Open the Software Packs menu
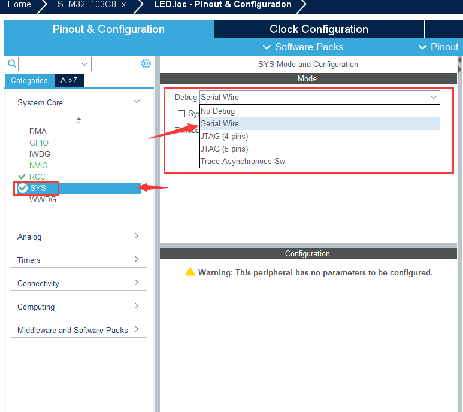Image resolution: width=463 pixels, height=412 pixels. pos(302,47)
